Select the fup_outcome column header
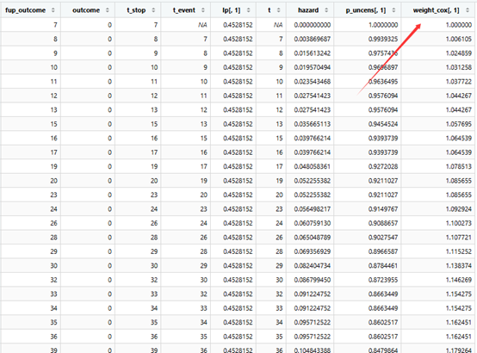Image resolution: width=477 pixels, height=353 pixels. 26,10
